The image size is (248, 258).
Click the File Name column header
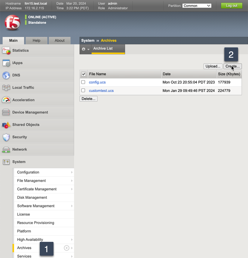point(124,74)
